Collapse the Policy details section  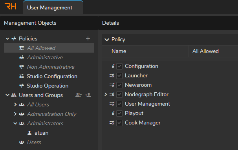click(x=107, y=40)
